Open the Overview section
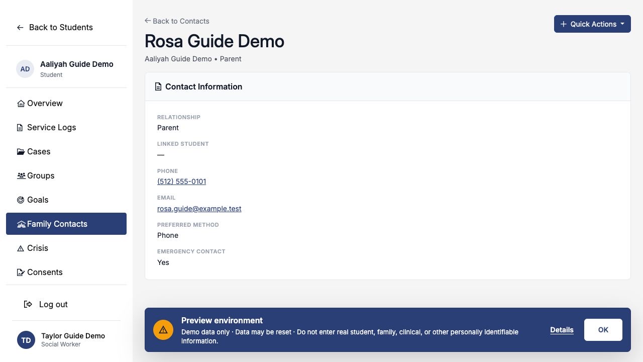Image resolution: width=643 pixels, height=362 pixels. click(x=66, y=103)
